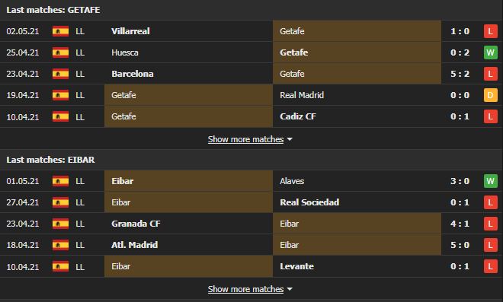Click the Spain flag on Atl. Madrid row

60,245
